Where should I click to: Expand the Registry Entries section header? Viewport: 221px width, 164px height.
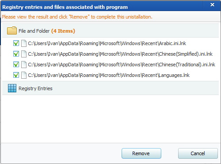click(110, 88)
